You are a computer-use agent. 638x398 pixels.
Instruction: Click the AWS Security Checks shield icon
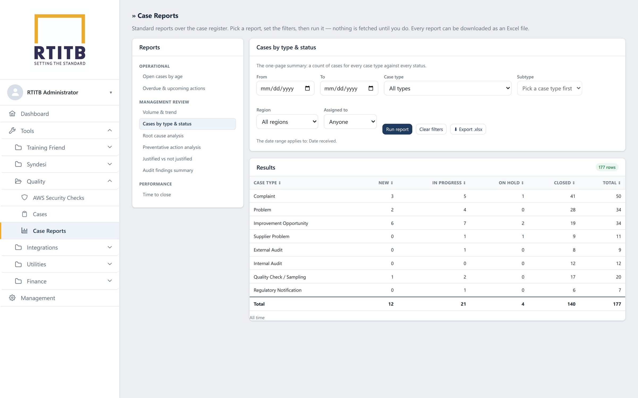pos(24,197)
